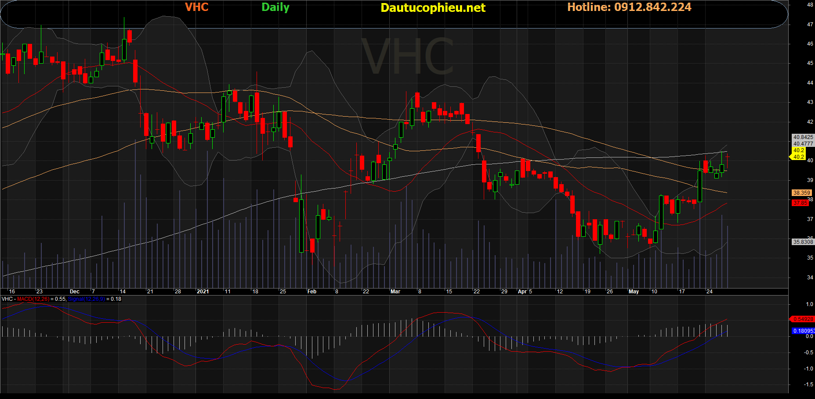The height and width of the screenshot is (399, 815).
Task: Select the 35.8308 lower band label
Action: point(803,242)
